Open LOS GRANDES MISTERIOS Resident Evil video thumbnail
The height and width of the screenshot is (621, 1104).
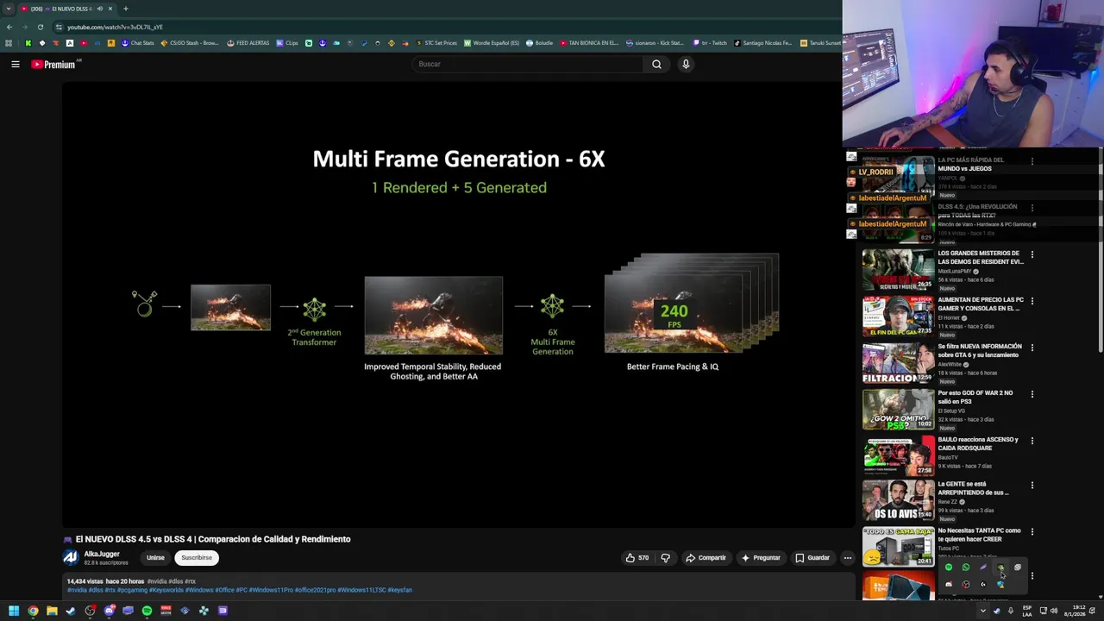[x=898, y=270]
